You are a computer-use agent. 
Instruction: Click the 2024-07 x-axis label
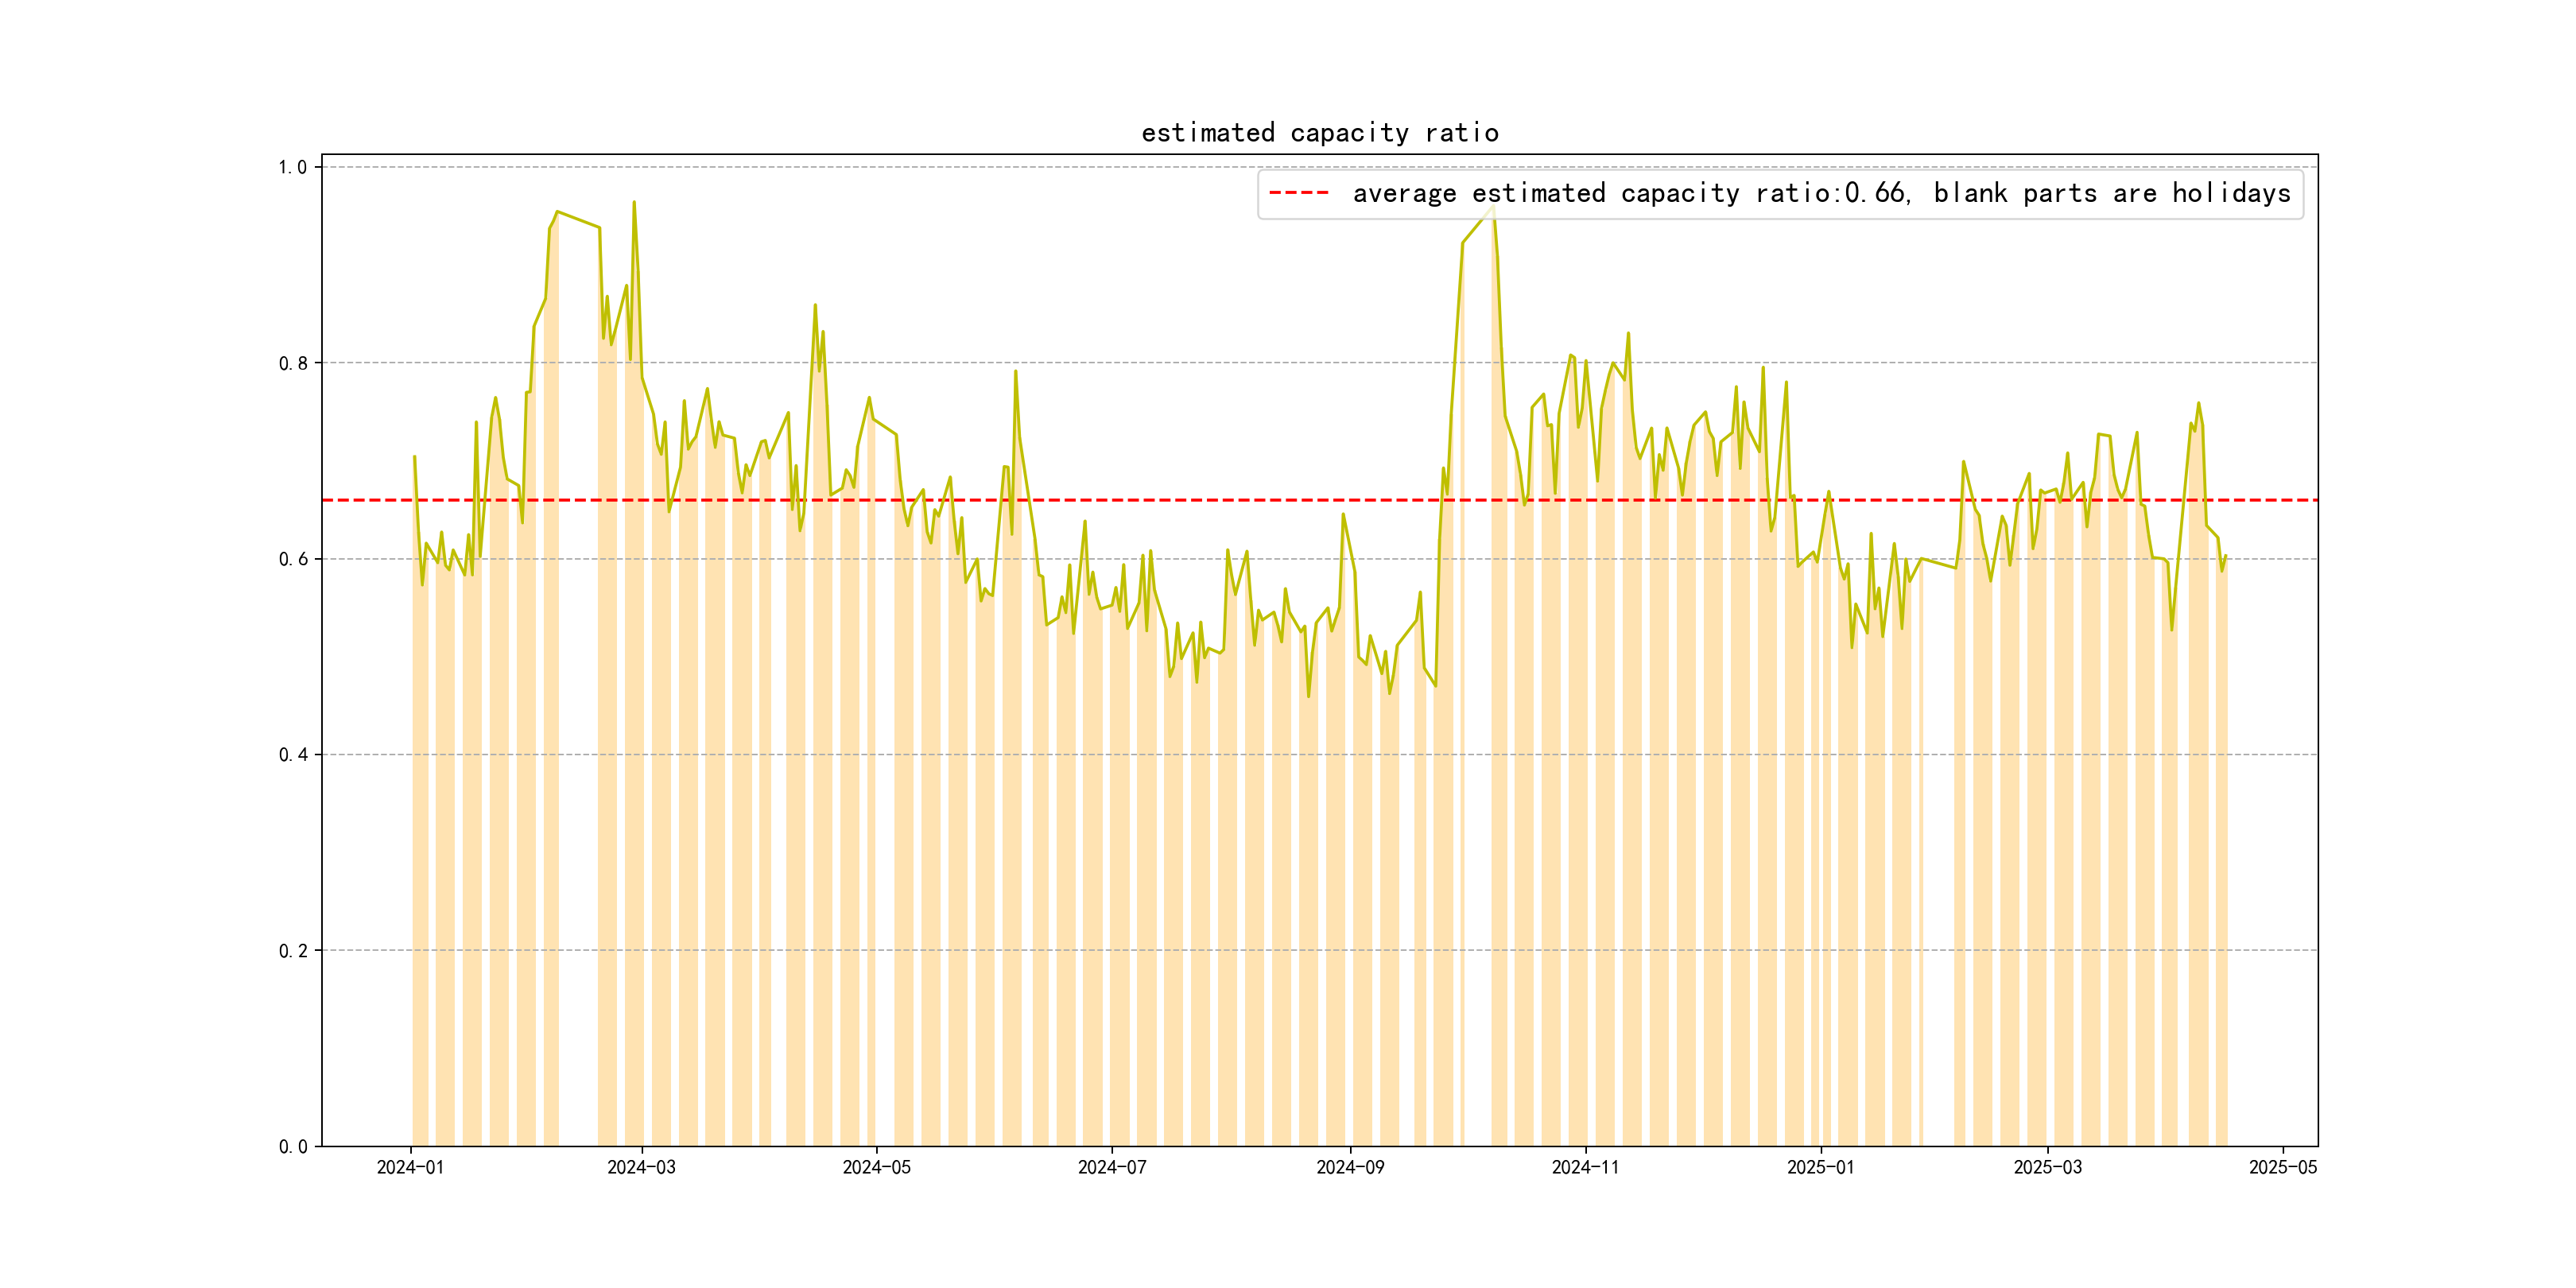click(1111, 1167)
